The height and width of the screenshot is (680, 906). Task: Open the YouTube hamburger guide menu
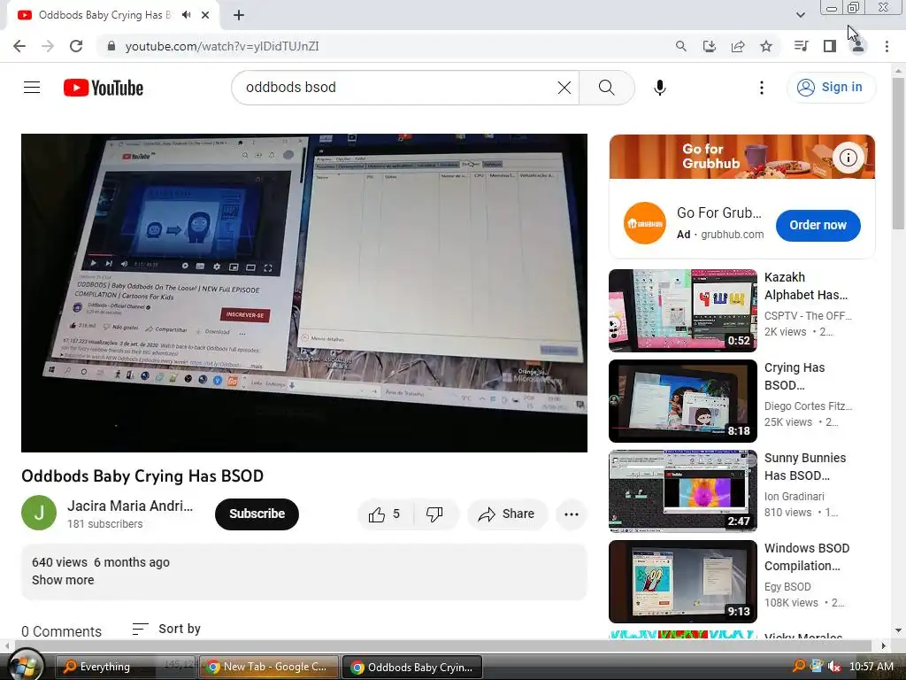point(32,88)
